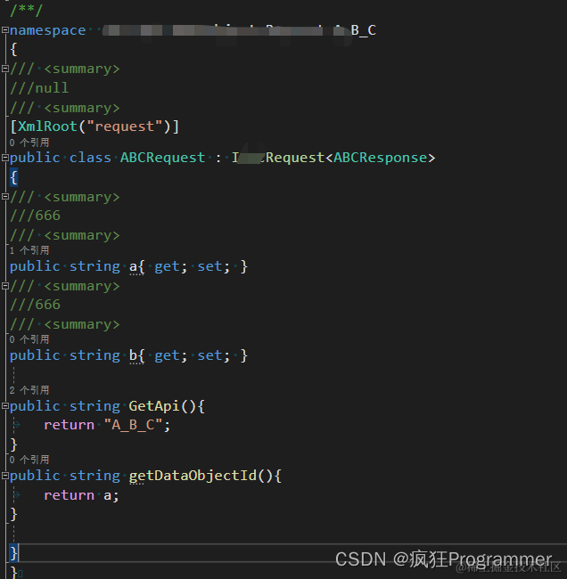The width and height of the screenshot is (567, 579).
Task: Click the XmlRoot attribute name
Action: [47, 126]
